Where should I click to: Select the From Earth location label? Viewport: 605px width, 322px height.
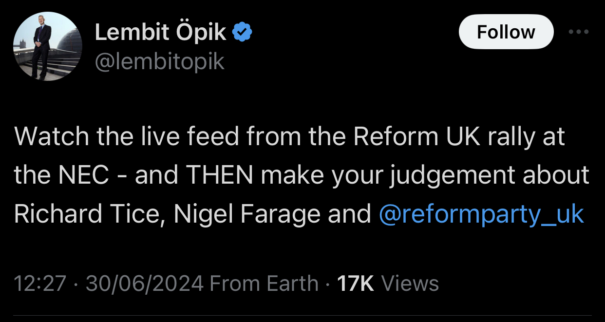(264, 284)
